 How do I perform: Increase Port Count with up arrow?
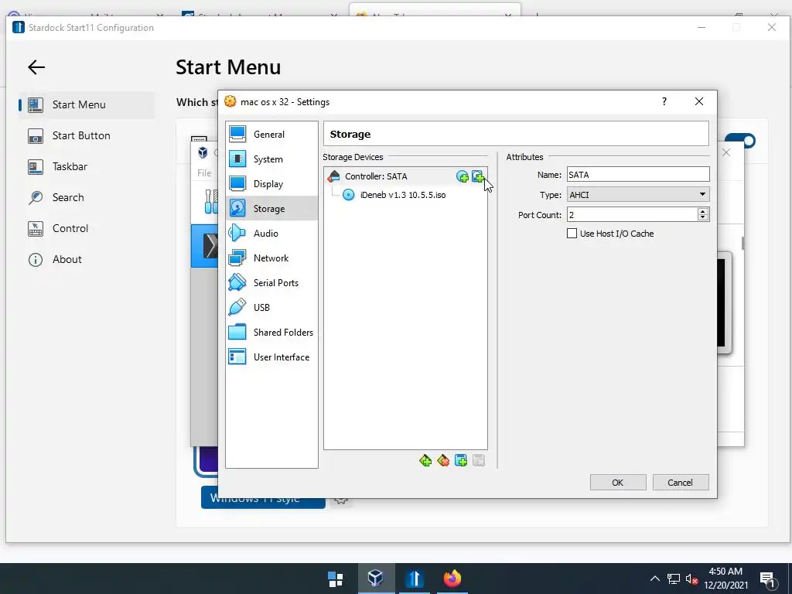pos(702,211)
